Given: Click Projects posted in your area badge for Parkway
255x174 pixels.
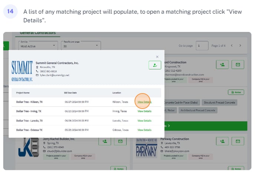Looking at the screenshot, I should 173,157.
